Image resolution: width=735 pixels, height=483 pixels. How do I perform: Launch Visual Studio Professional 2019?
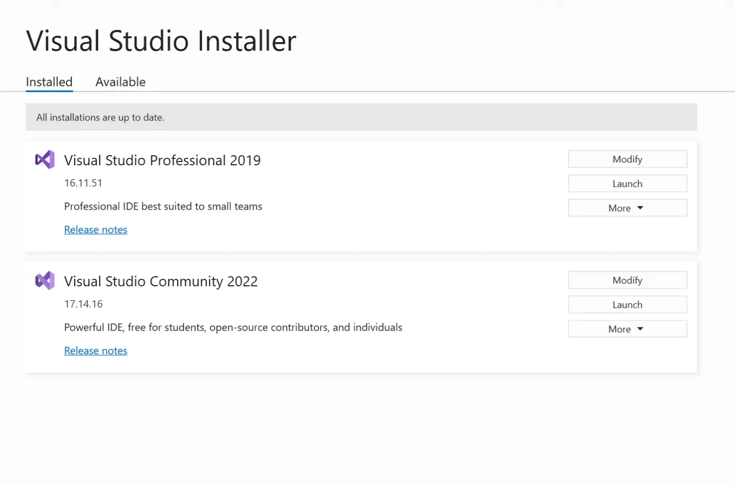pyautogui.click(x=627, y=184)
